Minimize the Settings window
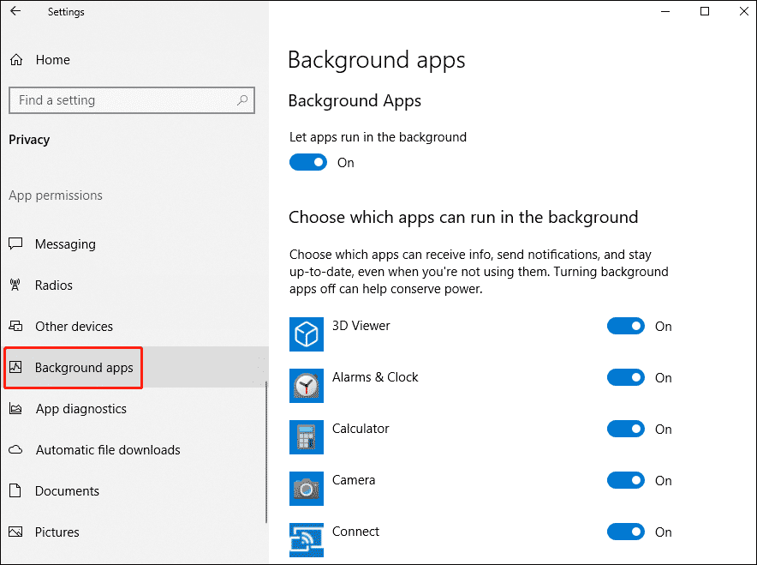The height and width of the screenshot is (565, 757). (x=665, y=11)
